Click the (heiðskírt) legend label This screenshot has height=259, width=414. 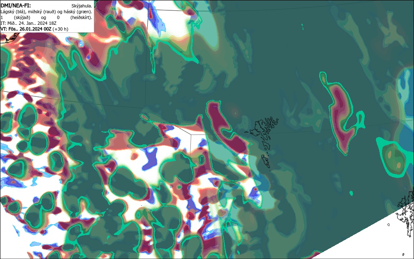(81, 17)
